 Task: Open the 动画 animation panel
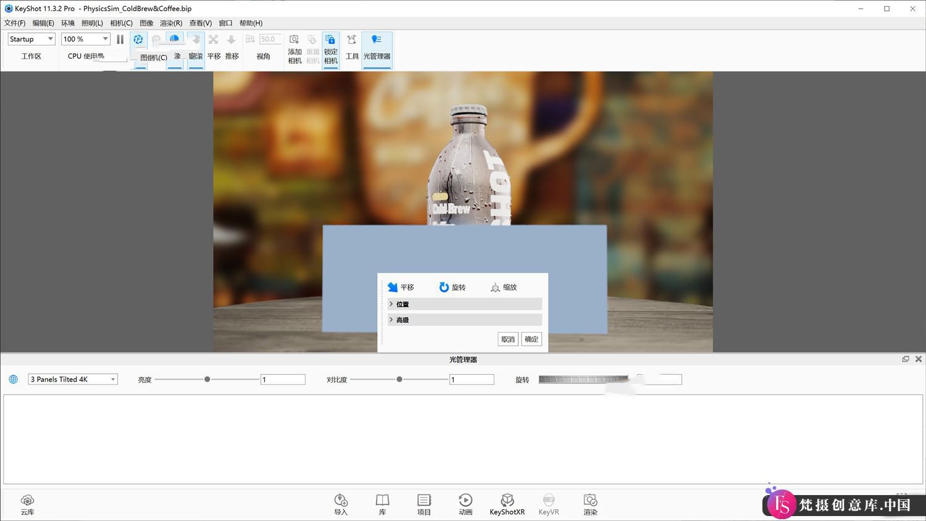click(x=465, y=504)
